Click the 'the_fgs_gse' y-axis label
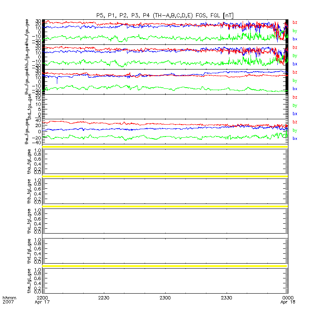 (x=27, y=132)
